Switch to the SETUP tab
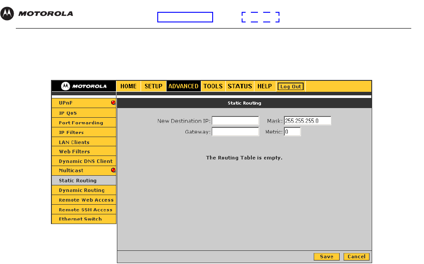Screen dimensions: 424x264 pos(153,86)
